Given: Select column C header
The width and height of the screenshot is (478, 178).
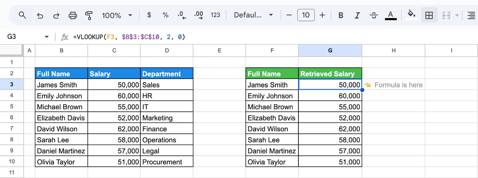Looking at the screenshot, I should coord(114,50).
